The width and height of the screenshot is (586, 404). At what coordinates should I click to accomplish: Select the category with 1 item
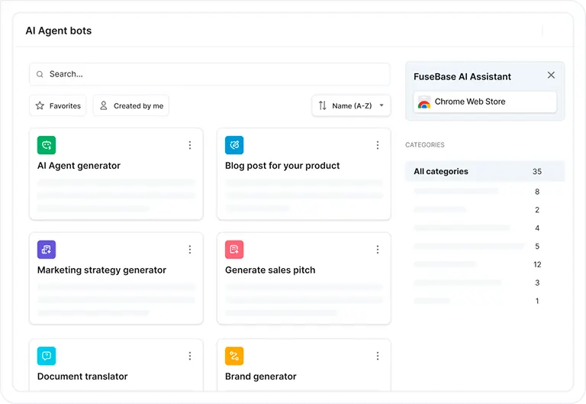coord(485,301)
